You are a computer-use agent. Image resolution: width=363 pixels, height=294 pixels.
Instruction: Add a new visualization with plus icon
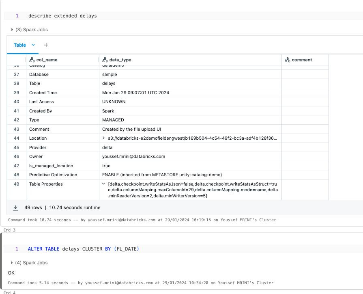46,45
